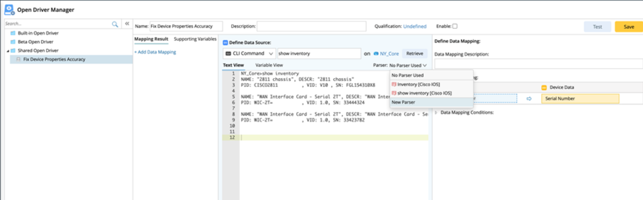Open the Supporting Variables tab

tap(195, 39)
